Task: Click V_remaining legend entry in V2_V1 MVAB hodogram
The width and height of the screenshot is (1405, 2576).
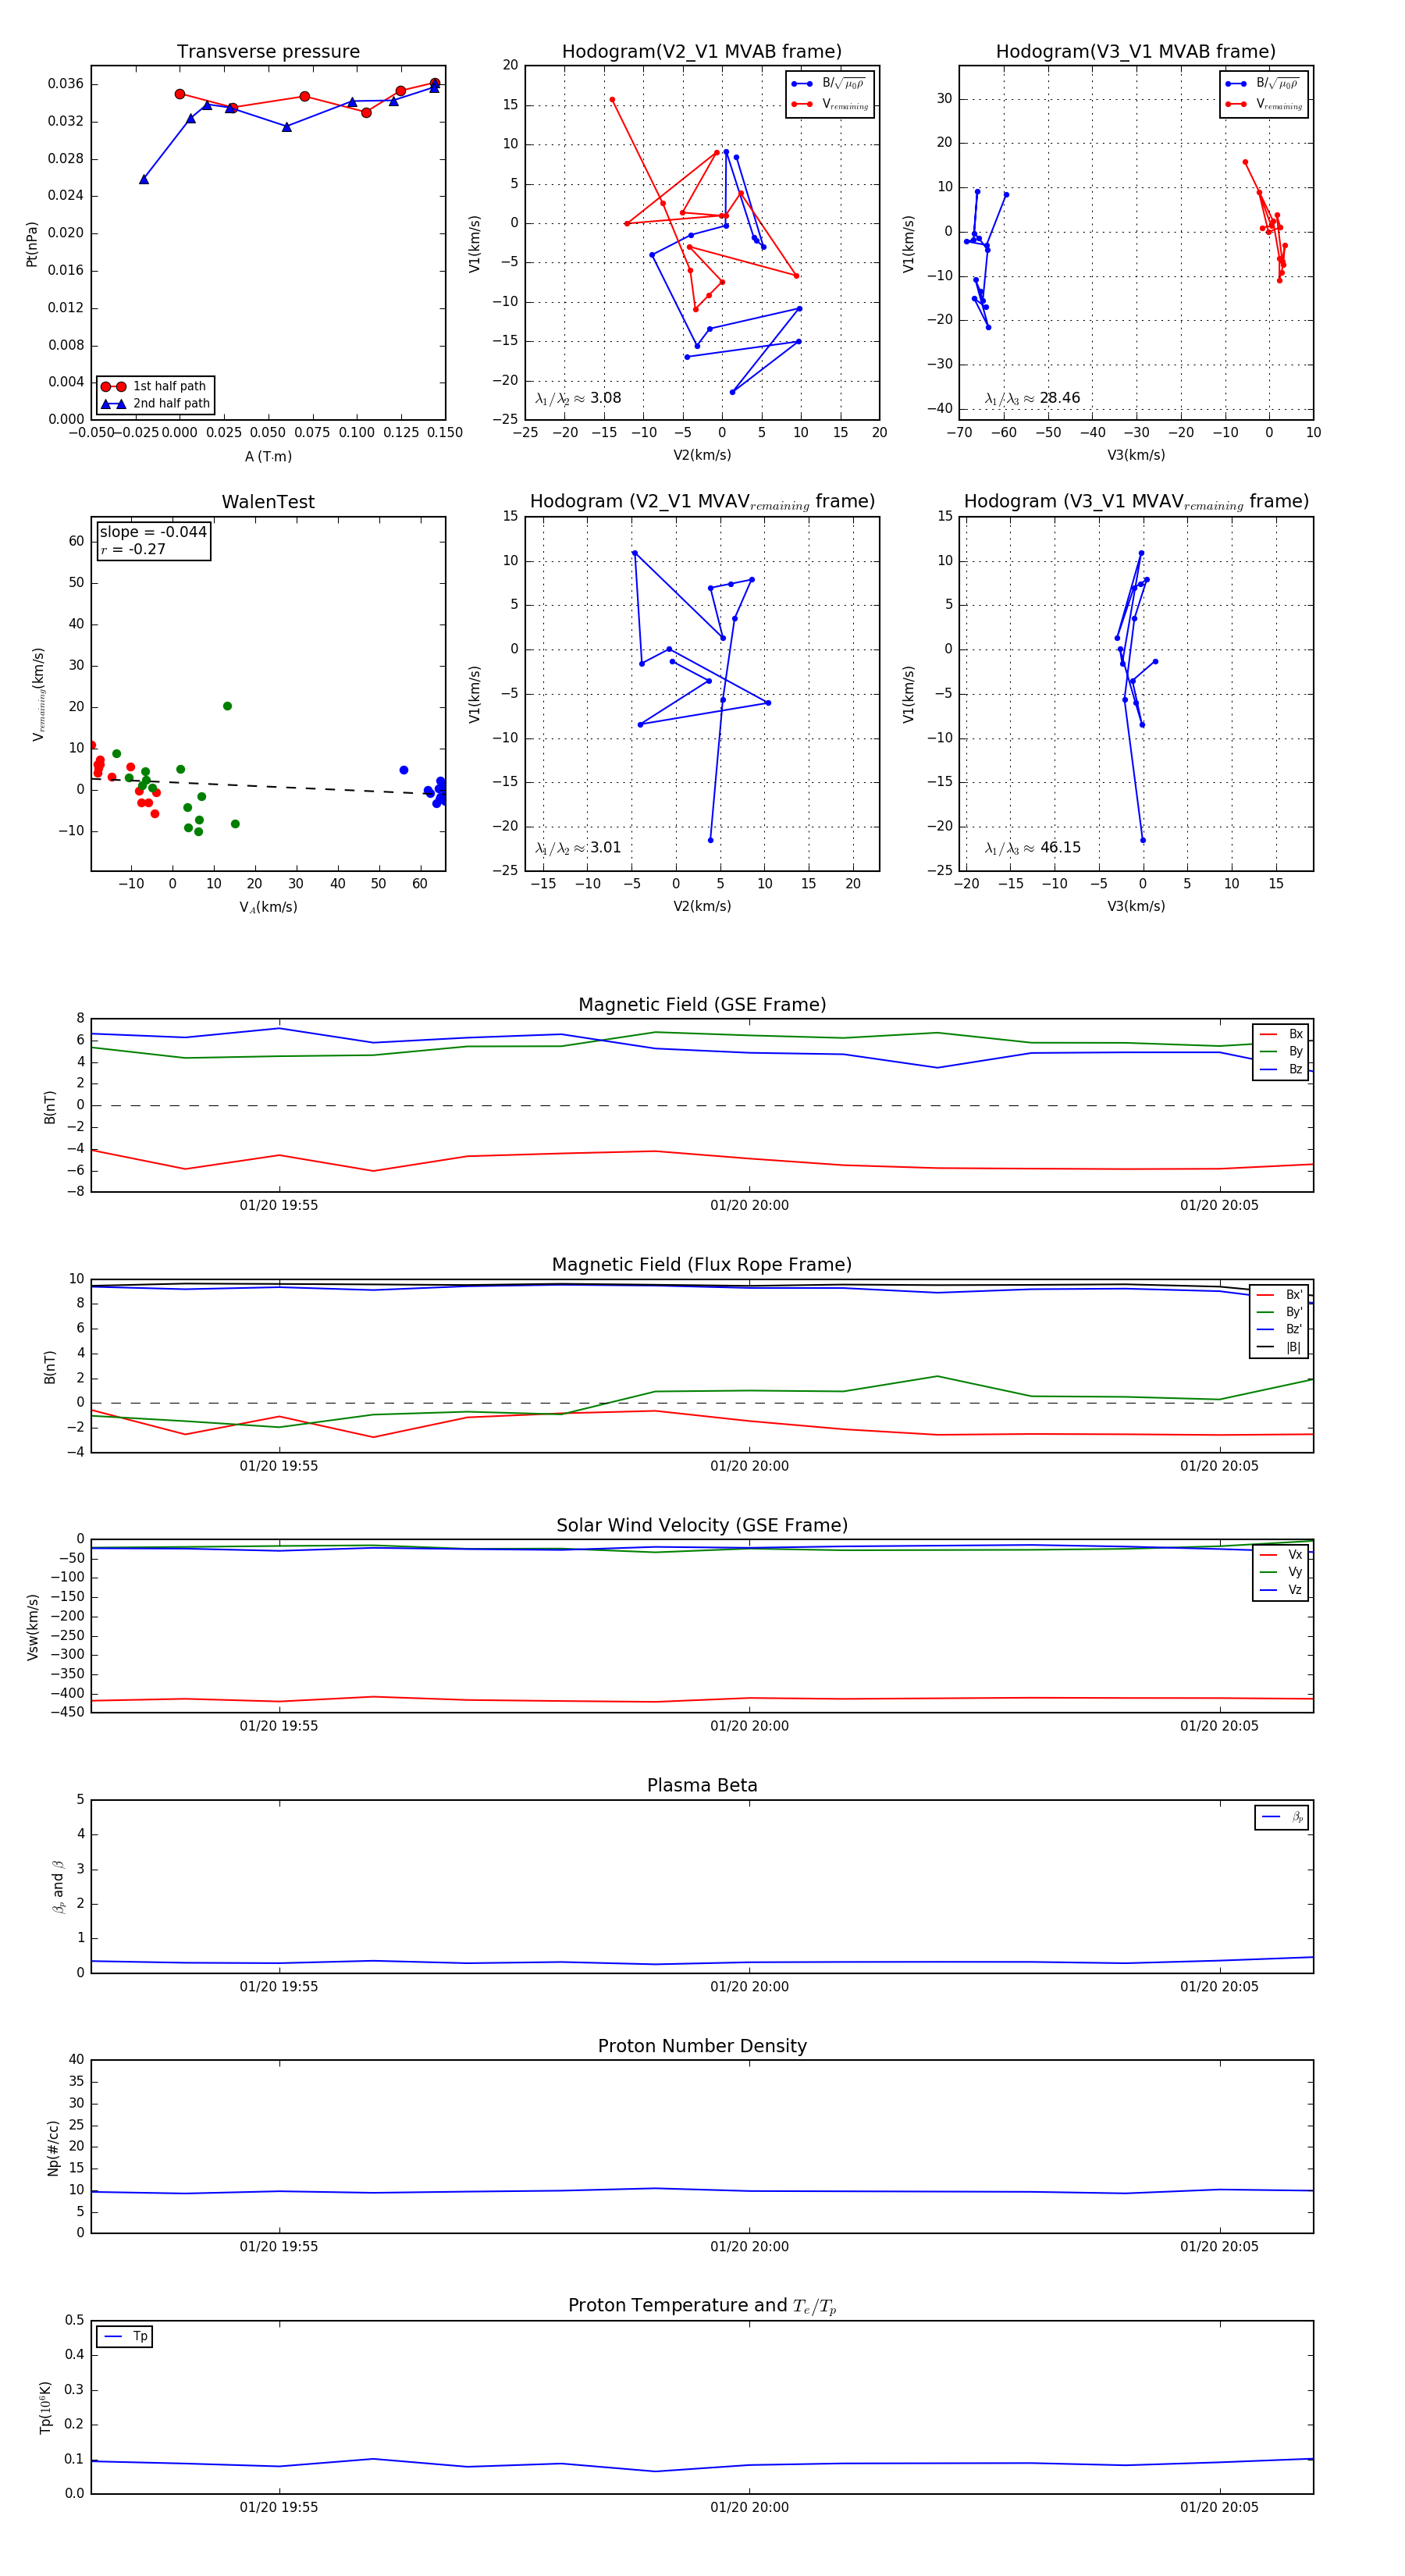Action: (830, 104)
